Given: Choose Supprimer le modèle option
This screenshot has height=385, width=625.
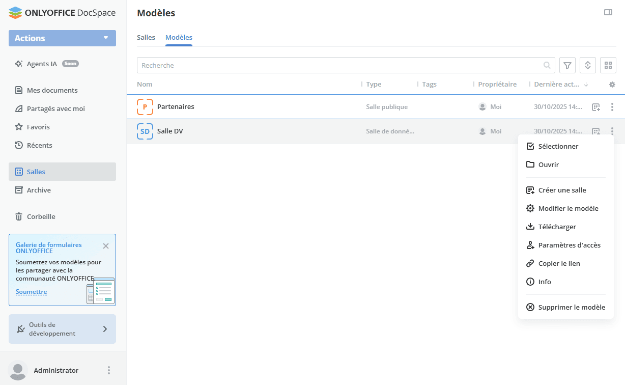Looking at the screenshot, I should [571, 307].
